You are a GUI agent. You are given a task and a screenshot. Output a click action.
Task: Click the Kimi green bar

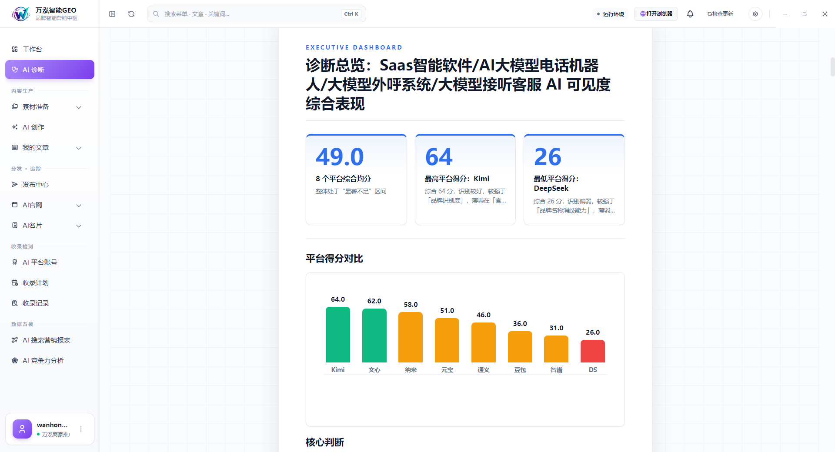point(338,335)
